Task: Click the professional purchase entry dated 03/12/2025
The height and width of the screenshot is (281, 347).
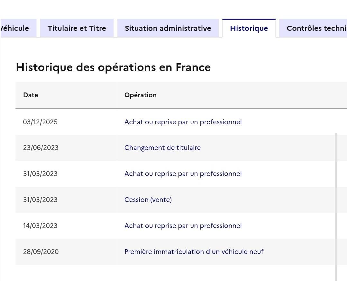Action: (x=183, y=122)
